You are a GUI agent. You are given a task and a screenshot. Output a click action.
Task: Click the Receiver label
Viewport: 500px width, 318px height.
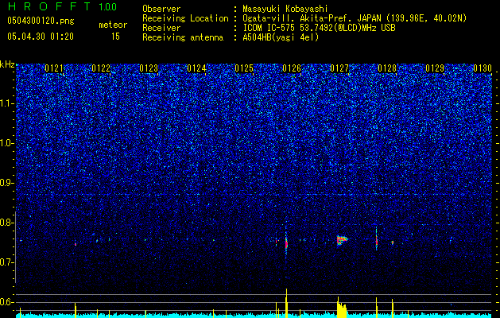(161, 28)
